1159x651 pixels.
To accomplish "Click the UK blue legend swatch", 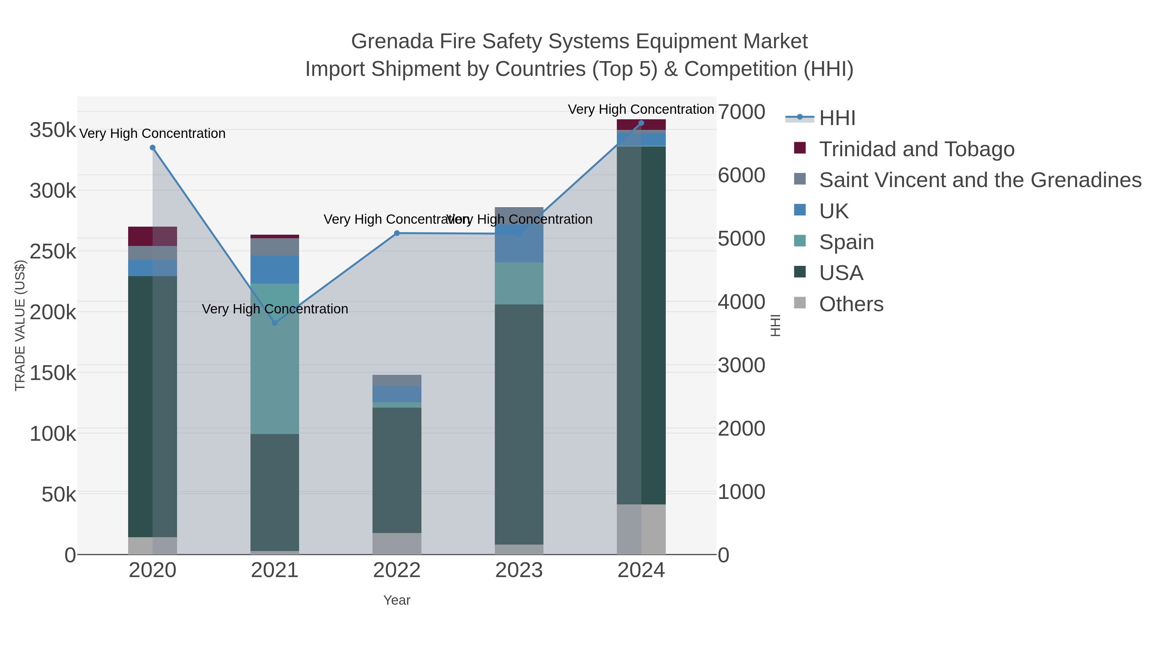I will pyautogui.click(x=800, y=210).
